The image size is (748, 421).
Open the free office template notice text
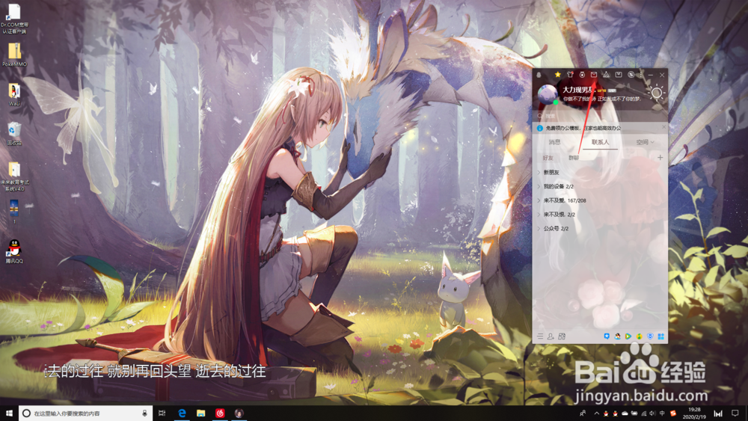(583, 128)
